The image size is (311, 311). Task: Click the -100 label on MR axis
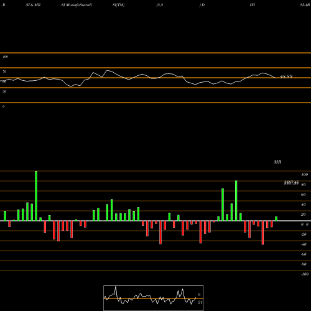click(305, 274)
